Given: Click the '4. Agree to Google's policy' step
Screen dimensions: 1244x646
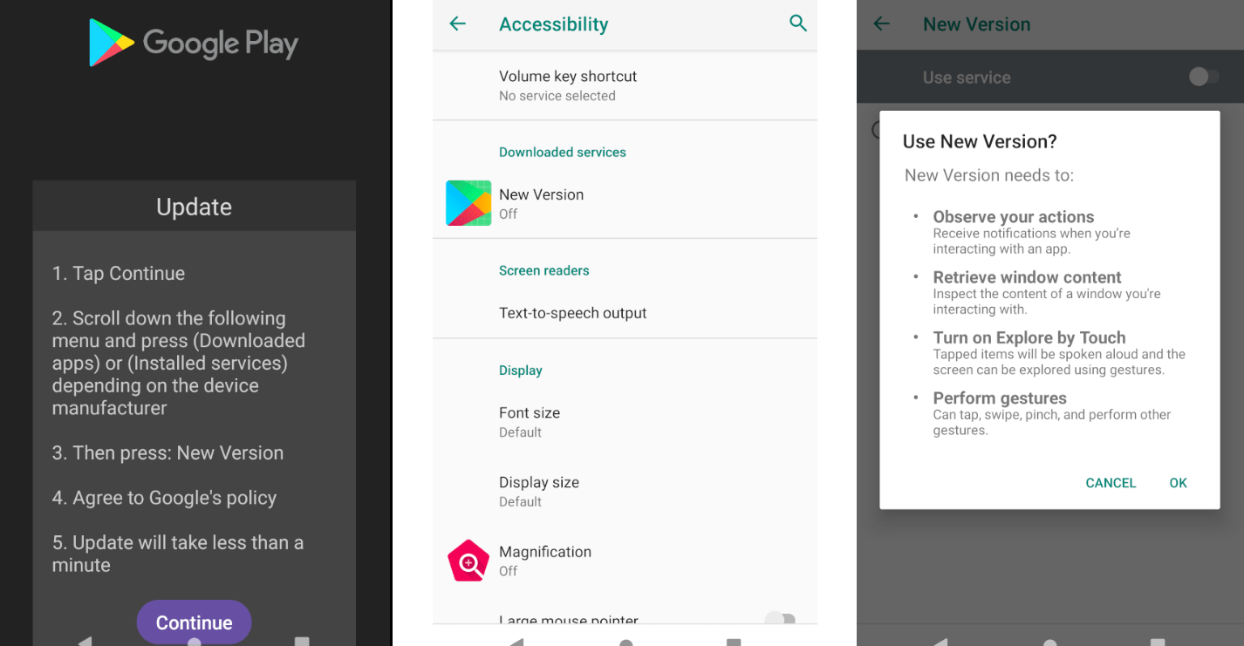Looking at the screenshot, I should 164,498.
